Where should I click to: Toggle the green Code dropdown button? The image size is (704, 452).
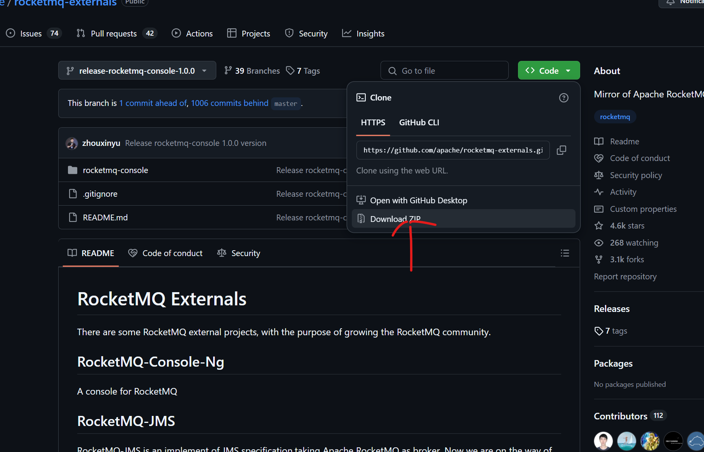[549, 70]
